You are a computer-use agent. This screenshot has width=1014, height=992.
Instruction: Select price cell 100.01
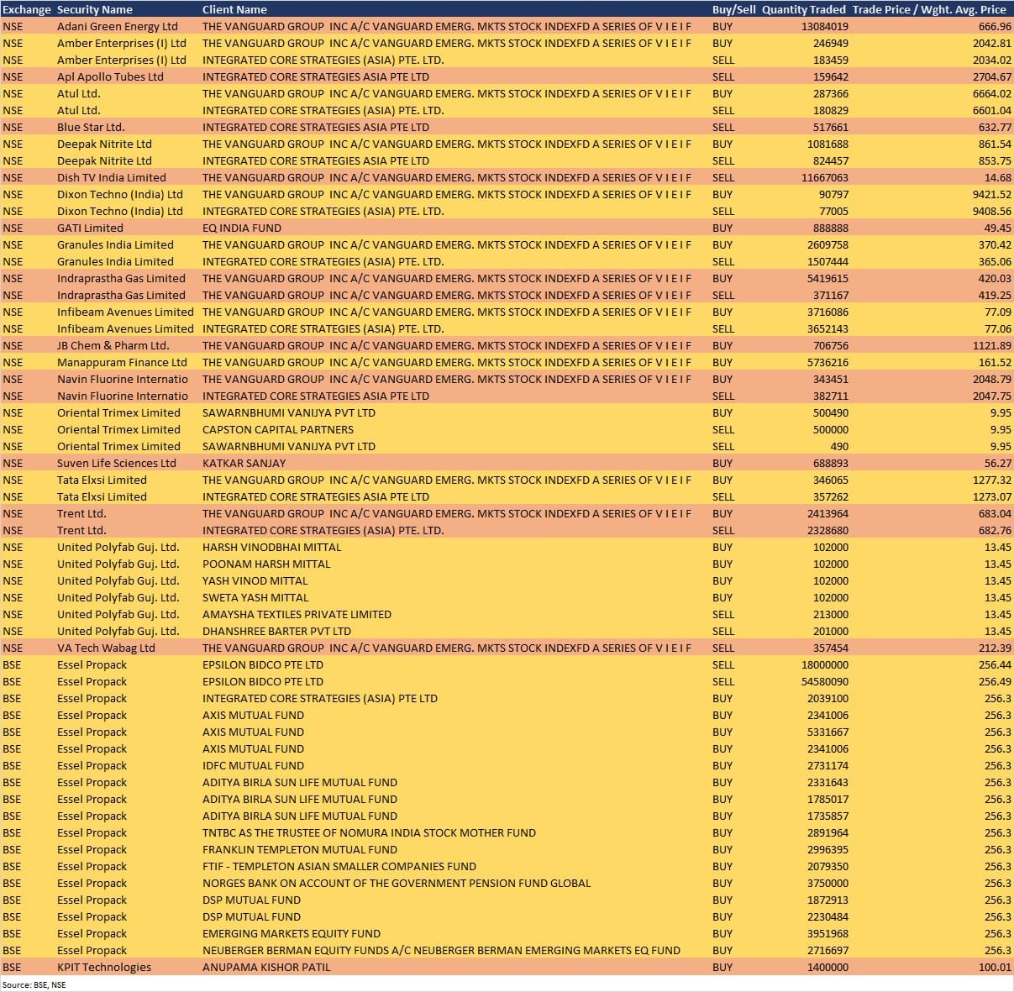click(x=995, y=967)
